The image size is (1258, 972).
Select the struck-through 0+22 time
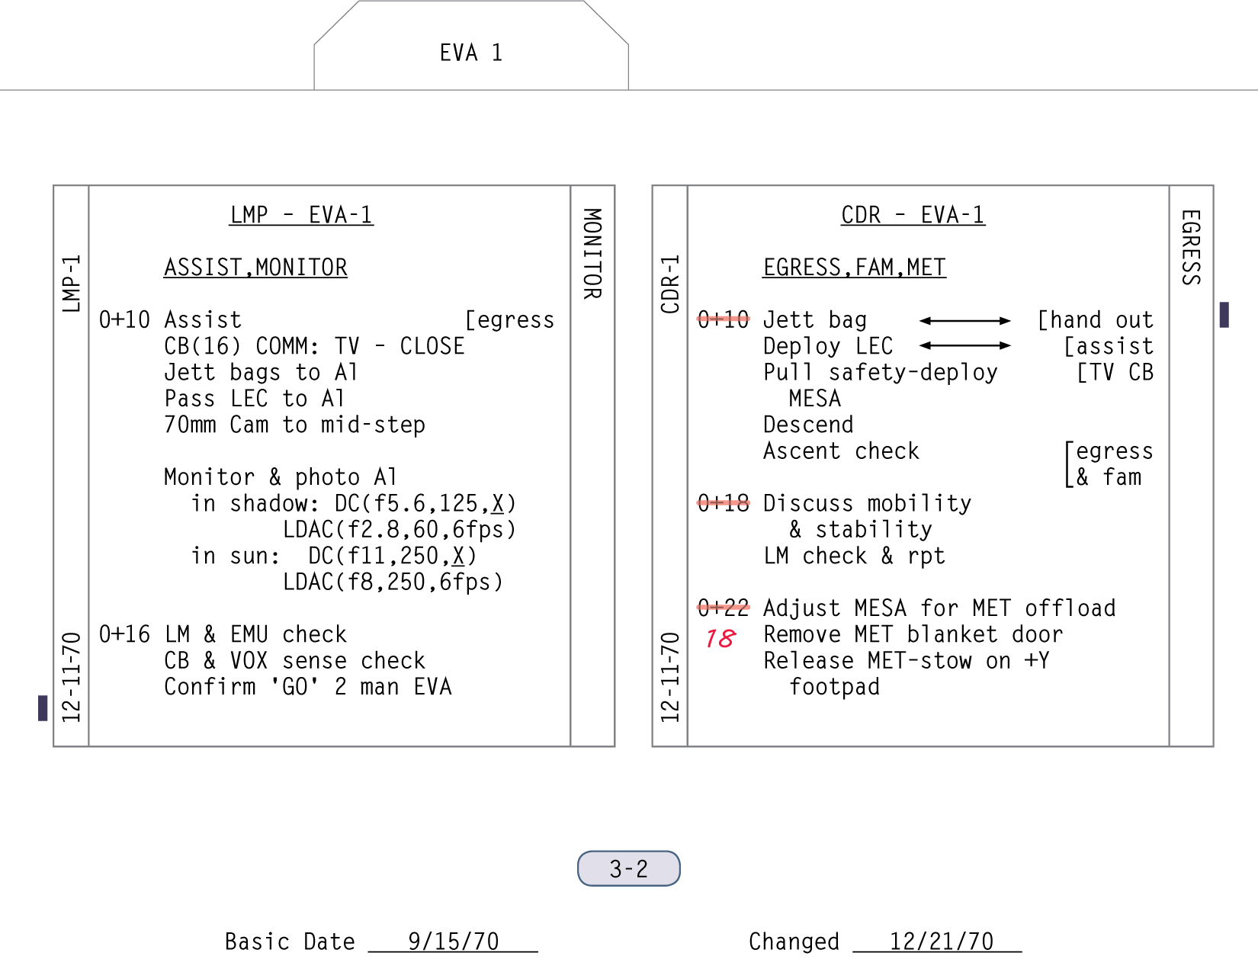tap(724, 608)
